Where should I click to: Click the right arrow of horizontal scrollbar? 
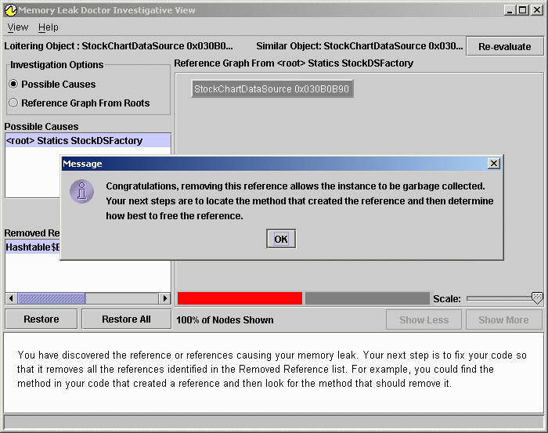[x=165, y=298]
